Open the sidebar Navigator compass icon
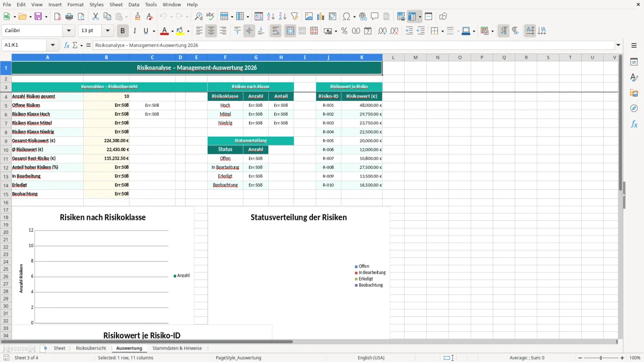644x362 pixels. [634, 108]
